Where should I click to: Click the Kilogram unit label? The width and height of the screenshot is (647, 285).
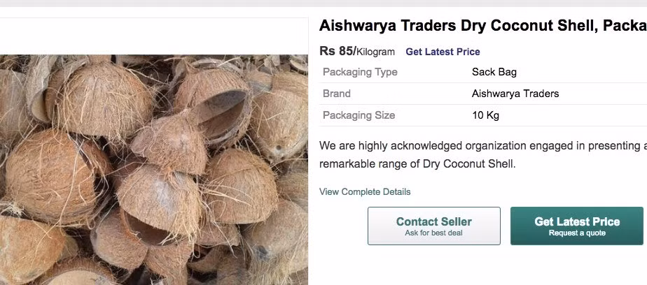tap(375, 52)
